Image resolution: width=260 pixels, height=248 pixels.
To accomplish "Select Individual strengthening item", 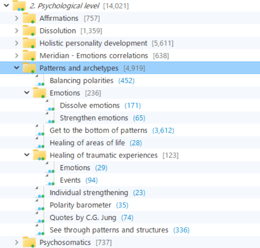I will 89,193.
